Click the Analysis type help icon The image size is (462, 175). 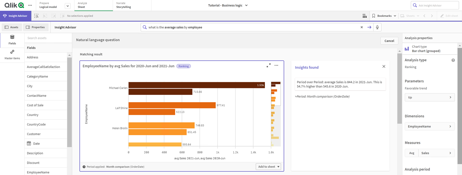pyautogui.click(x=453, y=60)
